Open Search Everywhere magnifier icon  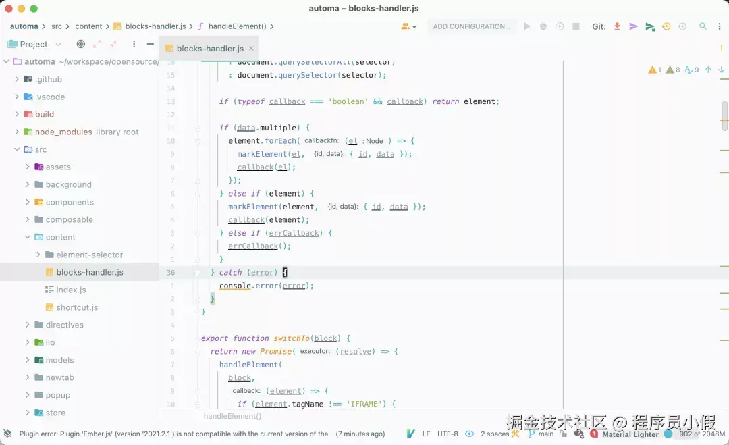[703, 26]
